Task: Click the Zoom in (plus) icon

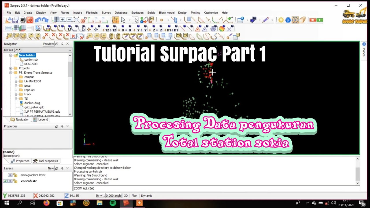Action: pos(63,20)
